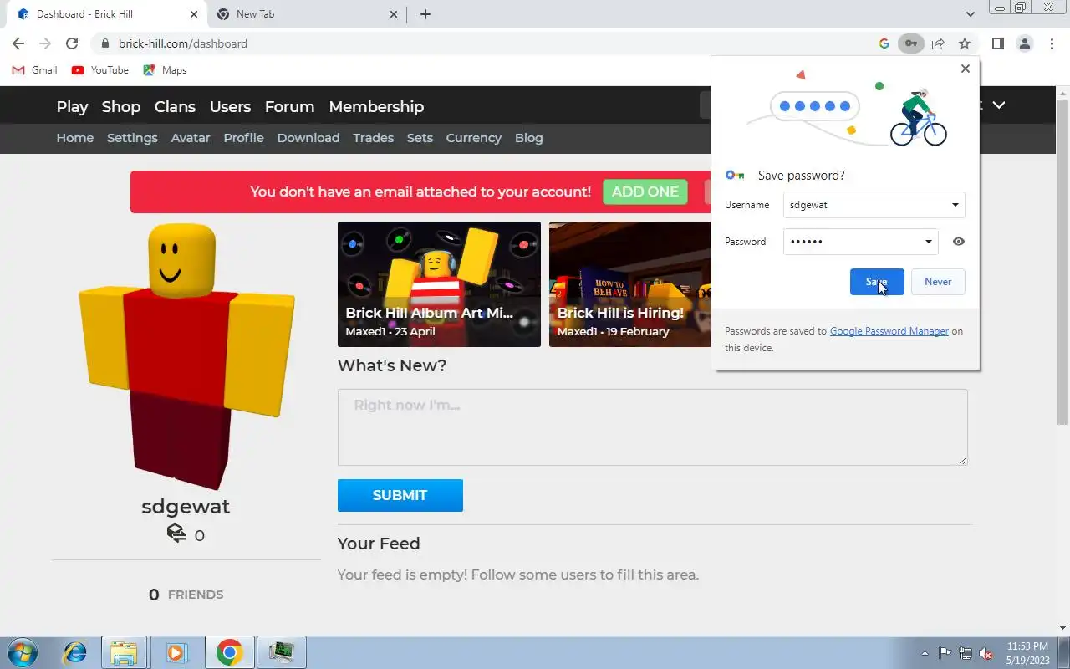This screenshot has height=669, width=1070.
Task: Open Sets in sub navigation
Action: click(420, 138)
